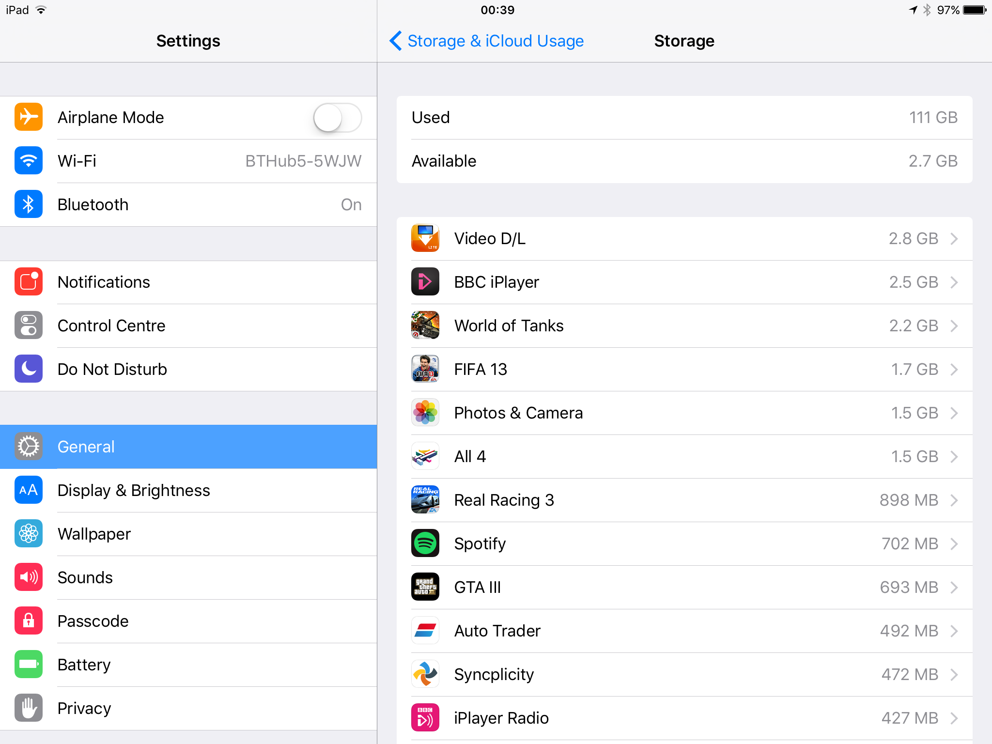Toggle the Airplane Mode switch
The height and width of the screenshot is (744, 992).
pyautogui.click(x=337, y=118)
